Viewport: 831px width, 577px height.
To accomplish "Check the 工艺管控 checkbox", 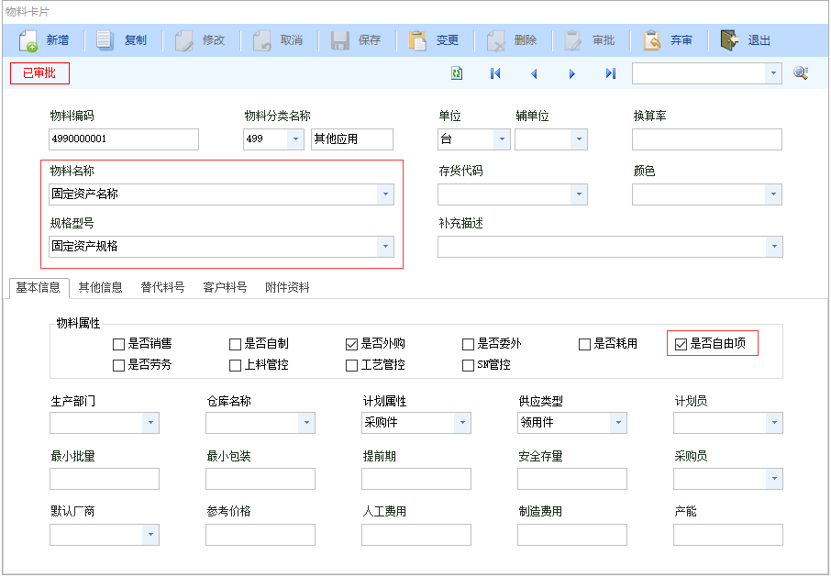I will tap(351, 366).
